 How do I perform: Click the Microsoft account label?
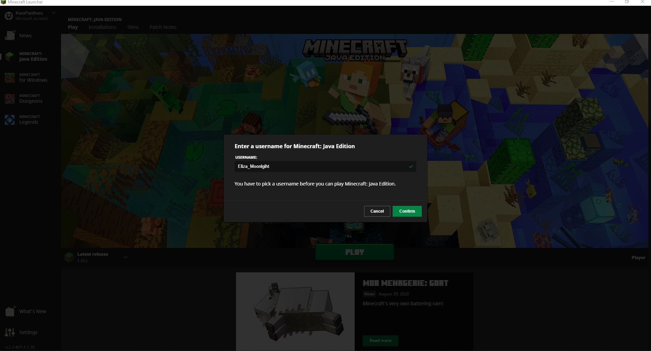pyautogui.click(x=32, y=19)
